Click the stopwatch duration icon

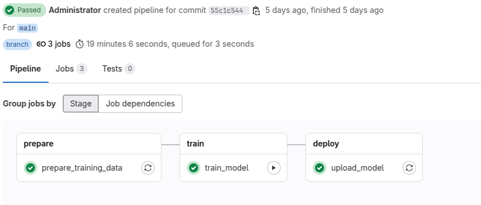[x=80, y=44]
